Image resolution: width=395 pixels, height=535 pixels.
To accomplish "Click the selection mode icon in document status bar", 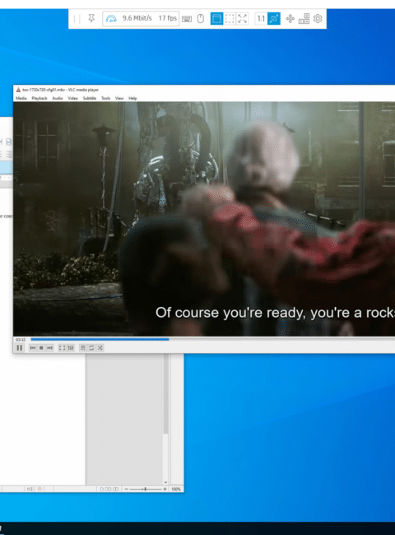I will (x=30, y=489).
